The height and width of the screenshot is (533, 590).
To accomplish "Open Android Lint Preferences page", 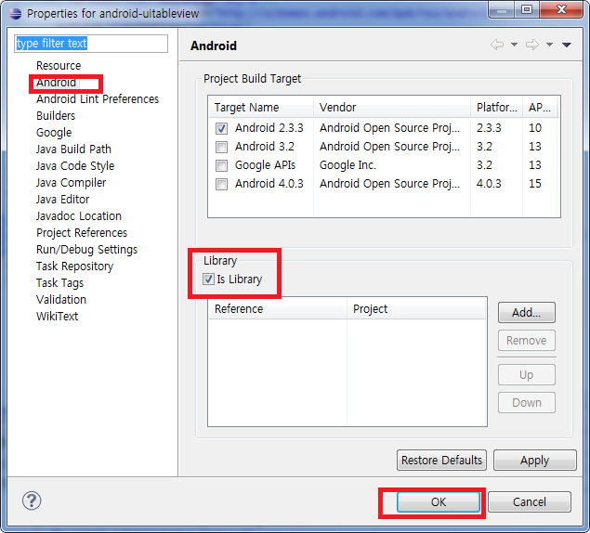I will coord(98,99).
